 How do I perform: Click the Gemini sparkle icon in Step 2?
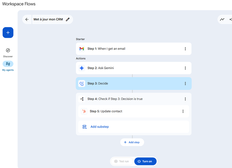click(x=82, y=68)
